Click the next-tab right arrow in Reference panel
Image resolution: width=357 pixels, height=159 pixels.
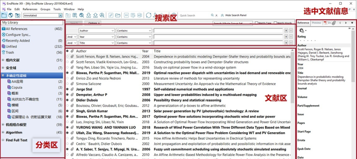coord(346,23)
